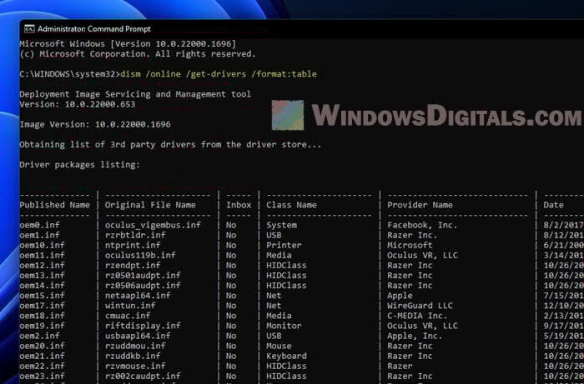Click the 'oem12.inf' published name
584x384 pixels.
click(42, 265)
